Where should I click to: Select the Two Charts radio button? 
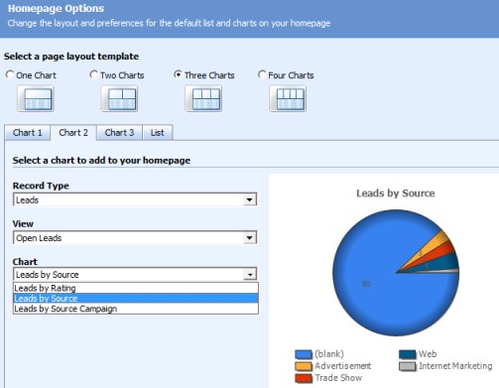pos(94,74)
